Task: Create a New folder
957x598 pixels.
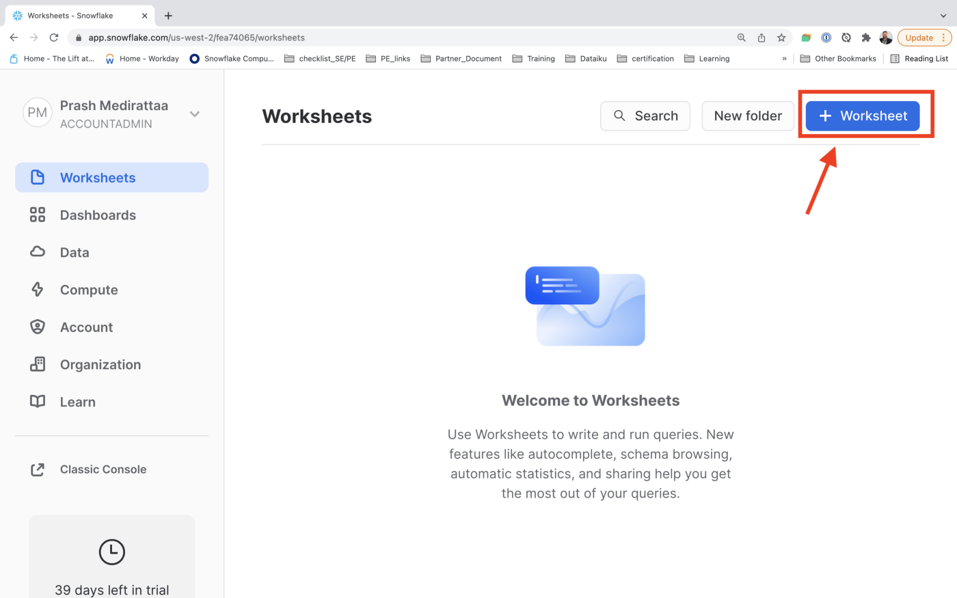Action: [748, 116]
